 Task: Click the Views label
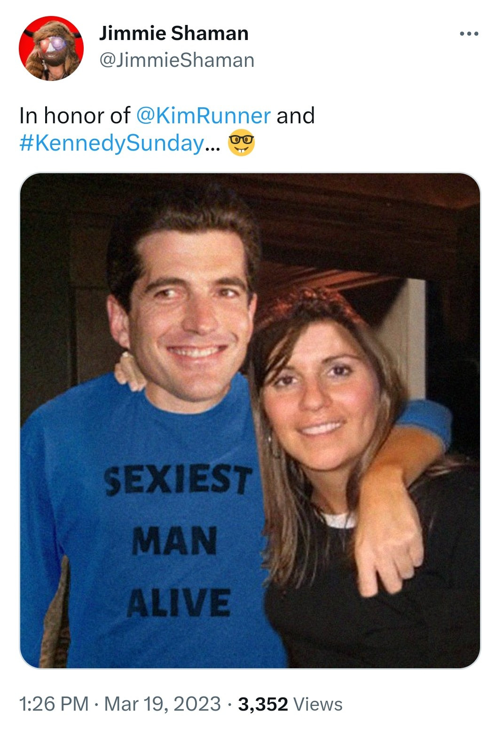pos(318,704)
